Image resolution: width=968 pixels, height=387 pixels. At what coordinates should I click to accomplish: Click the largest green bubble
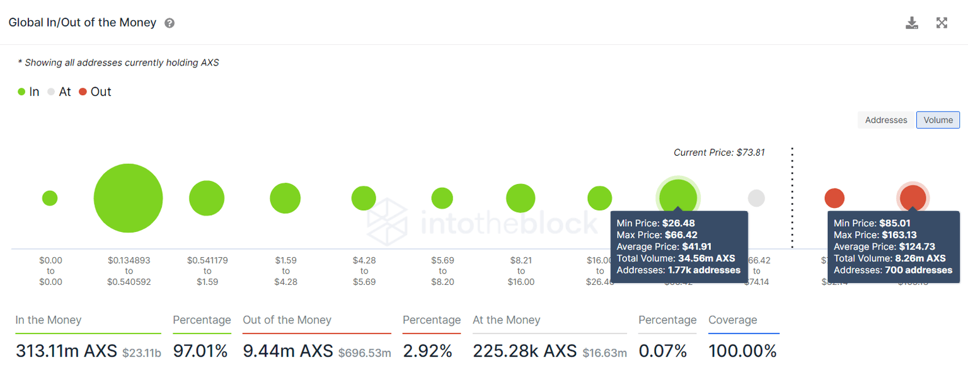(x=128, y=199)
